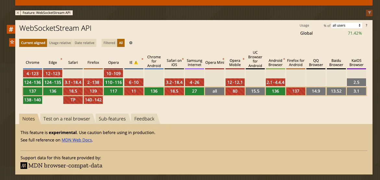Select Safari 3.1-18.4 cell
Viewport: 380px width, 180px height.
73,82
